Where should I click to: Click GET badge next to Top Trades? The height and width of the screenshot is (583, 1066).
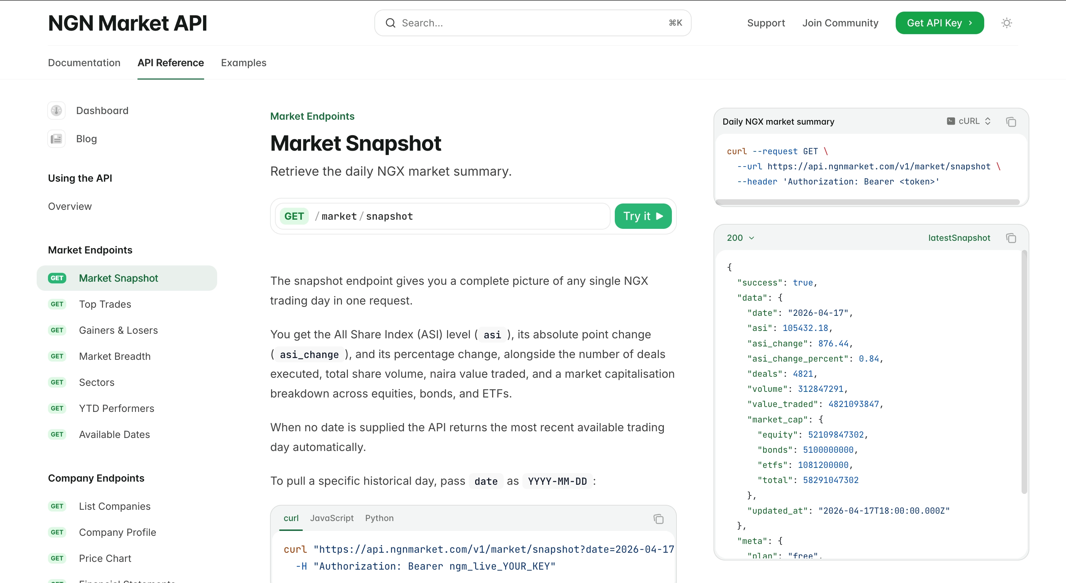click(57, 304)
